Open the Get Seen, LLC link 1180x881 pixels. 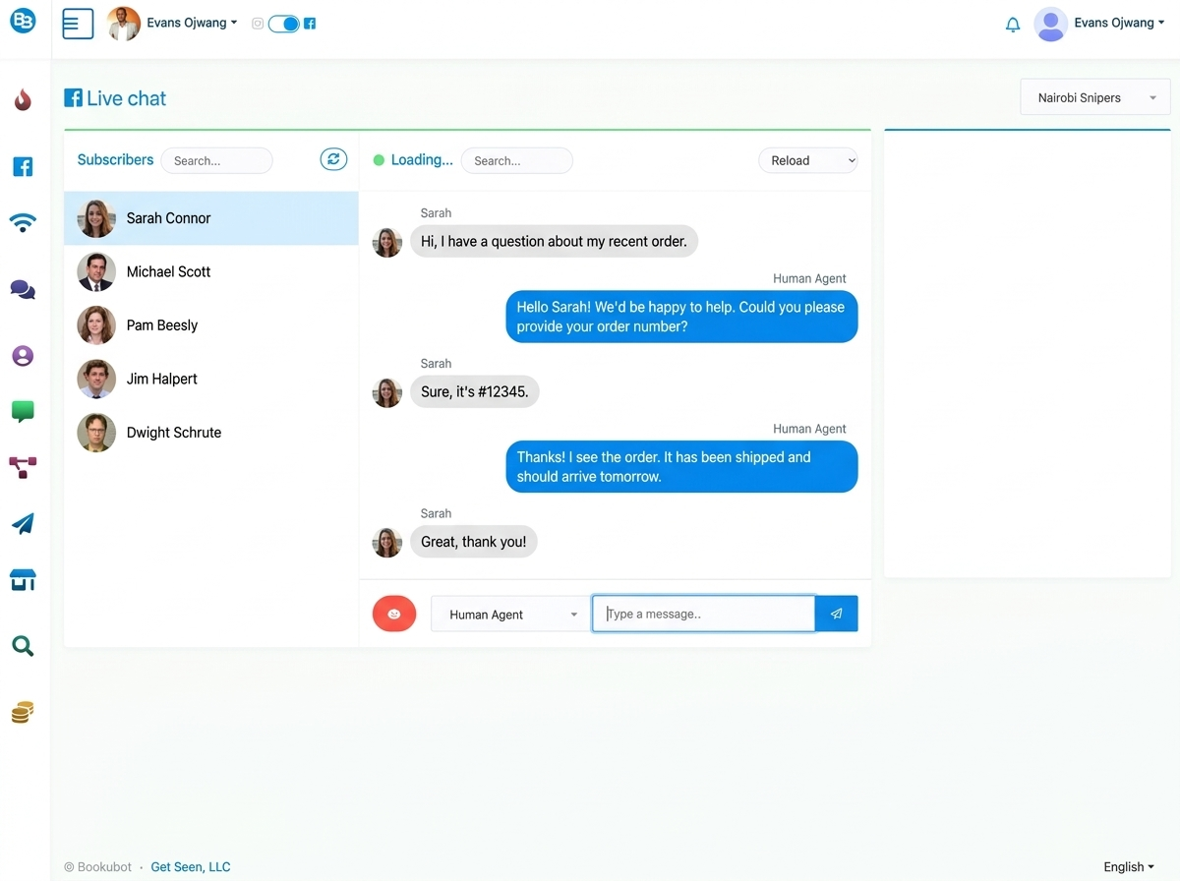[x=191, y=866]
